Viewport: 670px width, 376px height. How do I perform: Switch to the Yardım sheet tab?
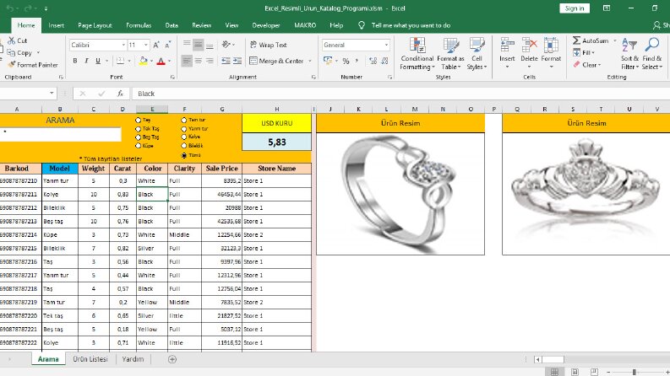click(x=133, y=359)
